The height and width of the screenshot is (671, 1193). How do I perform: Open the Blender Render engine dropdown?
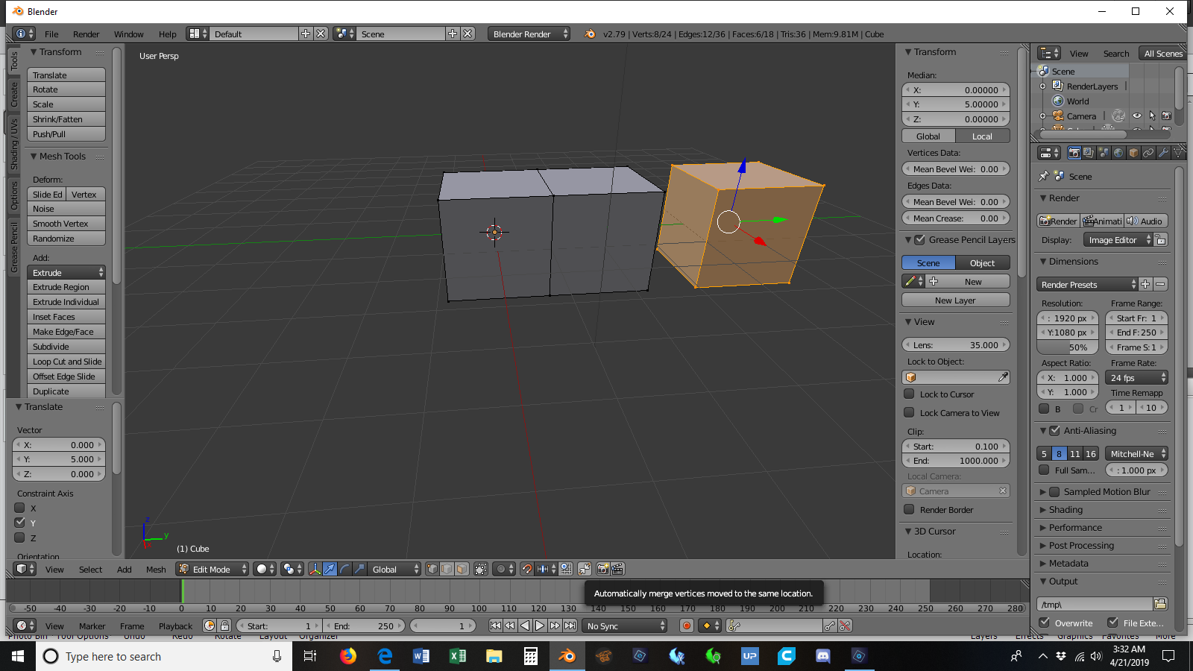(529, 34)
